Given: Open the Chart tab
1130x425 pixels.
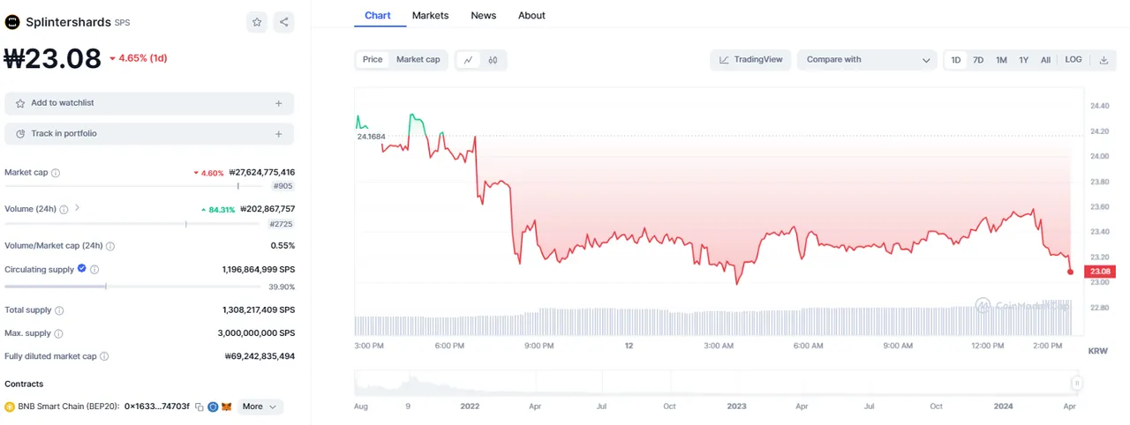Looking at the screenshot, I should [x=378, y=16].
